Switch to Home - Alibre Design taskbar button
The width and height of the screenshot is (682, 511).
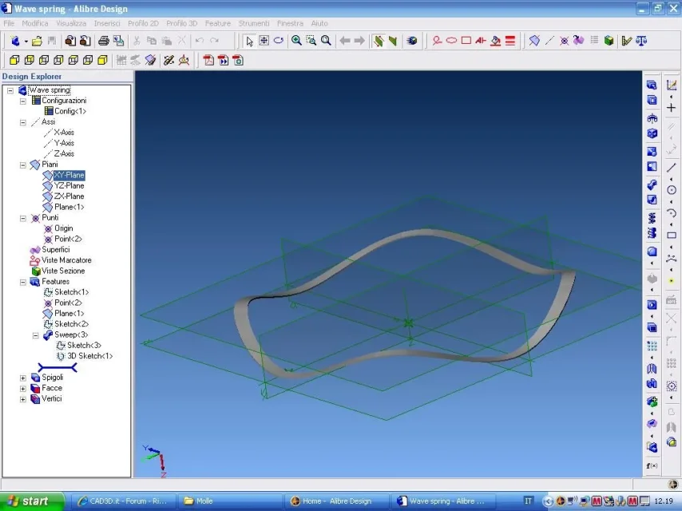tap(337, 501)
